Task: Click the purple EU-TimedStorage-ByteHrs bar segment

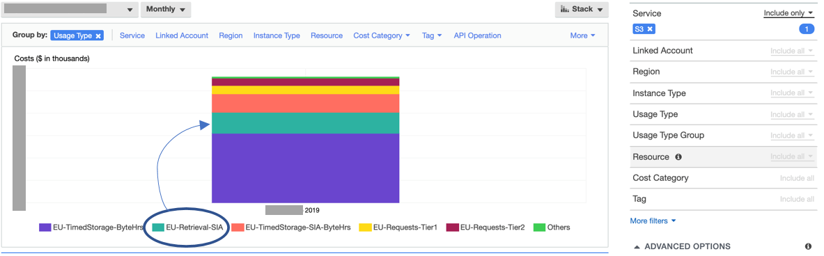Action: [305, 168]
